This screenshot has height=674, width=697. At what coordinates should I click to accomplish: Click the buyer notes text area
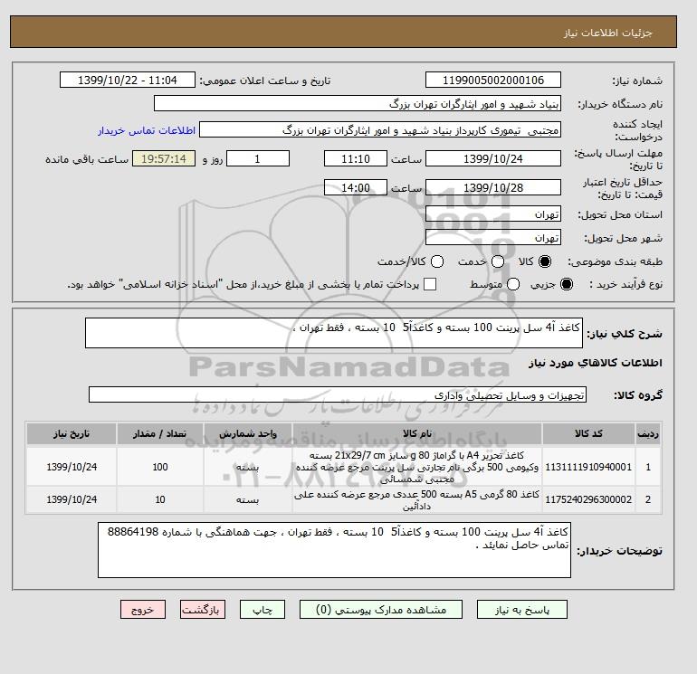(x=334, y=550)
